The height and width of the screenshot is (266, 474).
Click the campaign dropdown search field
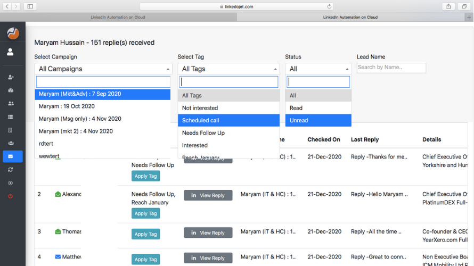[x=103, y=82]
